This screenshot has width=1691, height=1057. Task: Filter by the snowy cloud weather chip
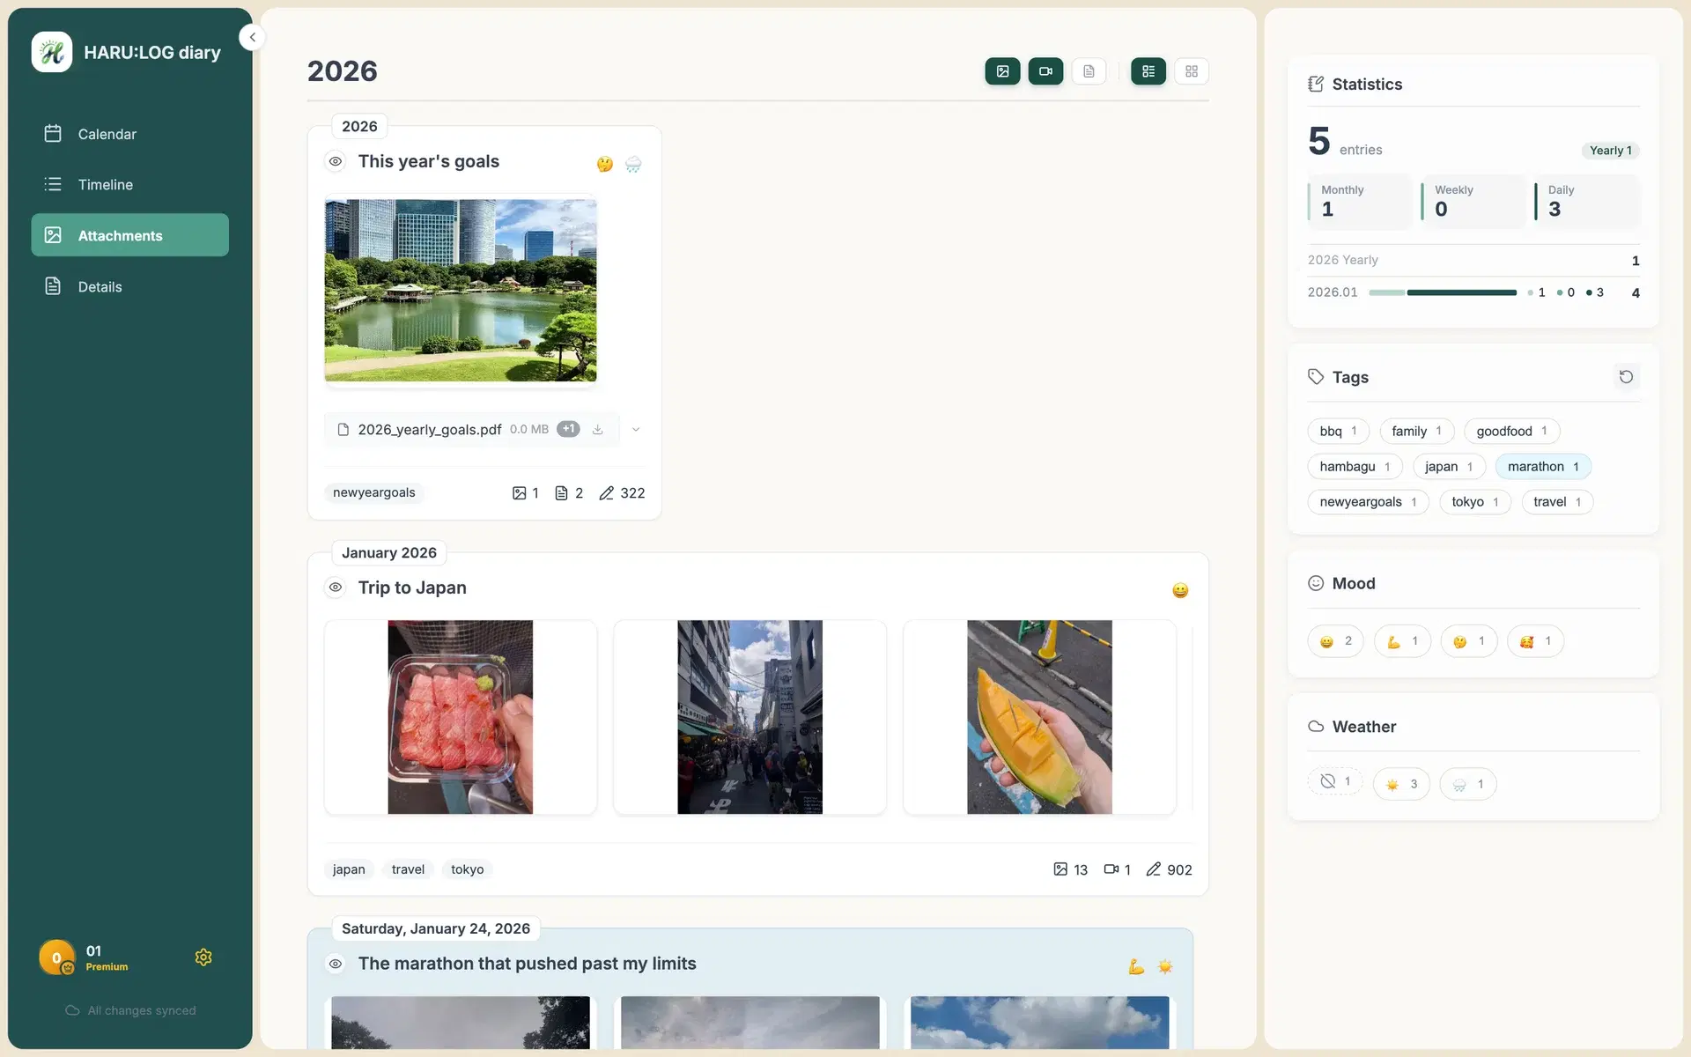point(1468,784)
